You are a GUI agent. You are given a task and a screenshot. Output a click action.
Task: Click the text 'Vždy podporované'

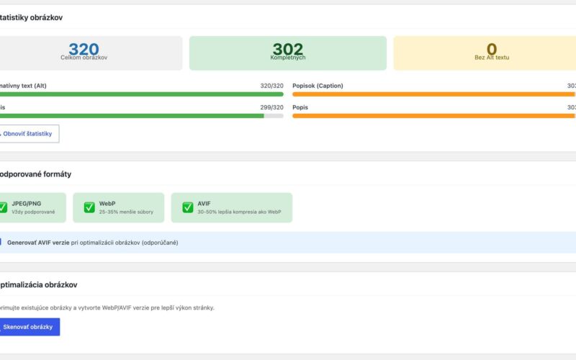coord(33,212)
